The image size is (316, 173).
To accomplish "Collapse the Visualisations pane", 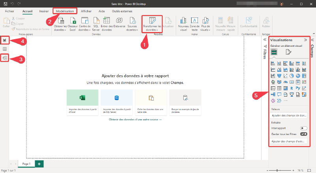I will point(305,40).
